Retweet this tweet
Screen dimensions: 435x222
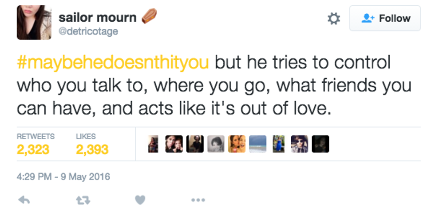[81, 200]
